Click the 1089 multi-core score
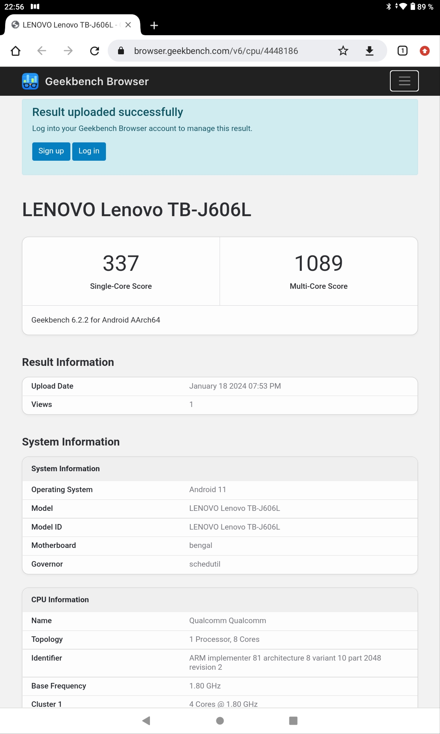This screenshot has width=440, height=734. pos(319,263)
